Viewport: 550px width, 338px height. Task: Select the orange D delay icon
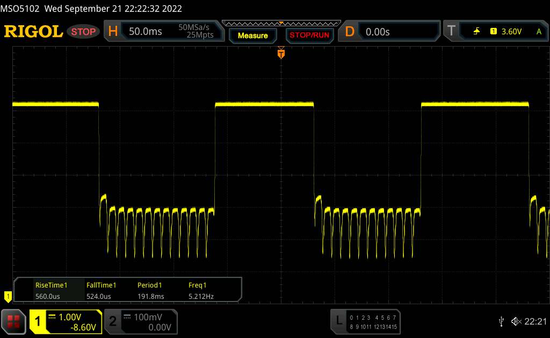coord(350,32)
